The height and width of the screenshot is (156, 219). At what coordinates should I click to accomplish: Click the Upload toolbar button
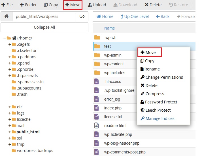97,5
